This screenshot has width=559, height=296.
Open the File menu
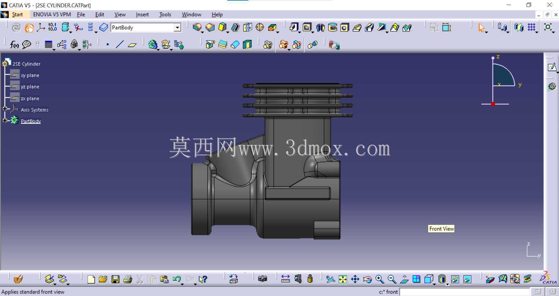(x=81, y=15)
